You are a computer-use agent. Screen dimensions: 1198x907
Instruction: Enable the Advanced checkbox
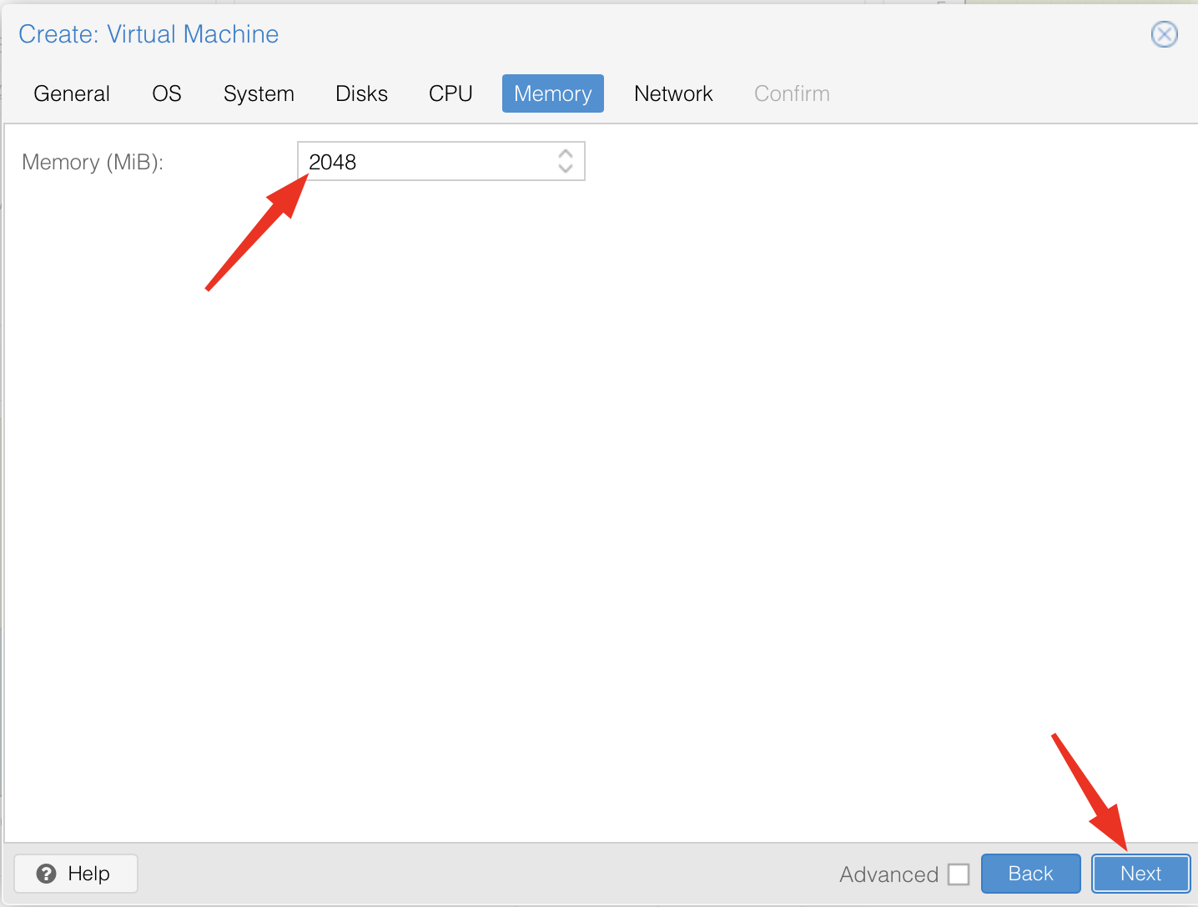(x=959, y=874)
